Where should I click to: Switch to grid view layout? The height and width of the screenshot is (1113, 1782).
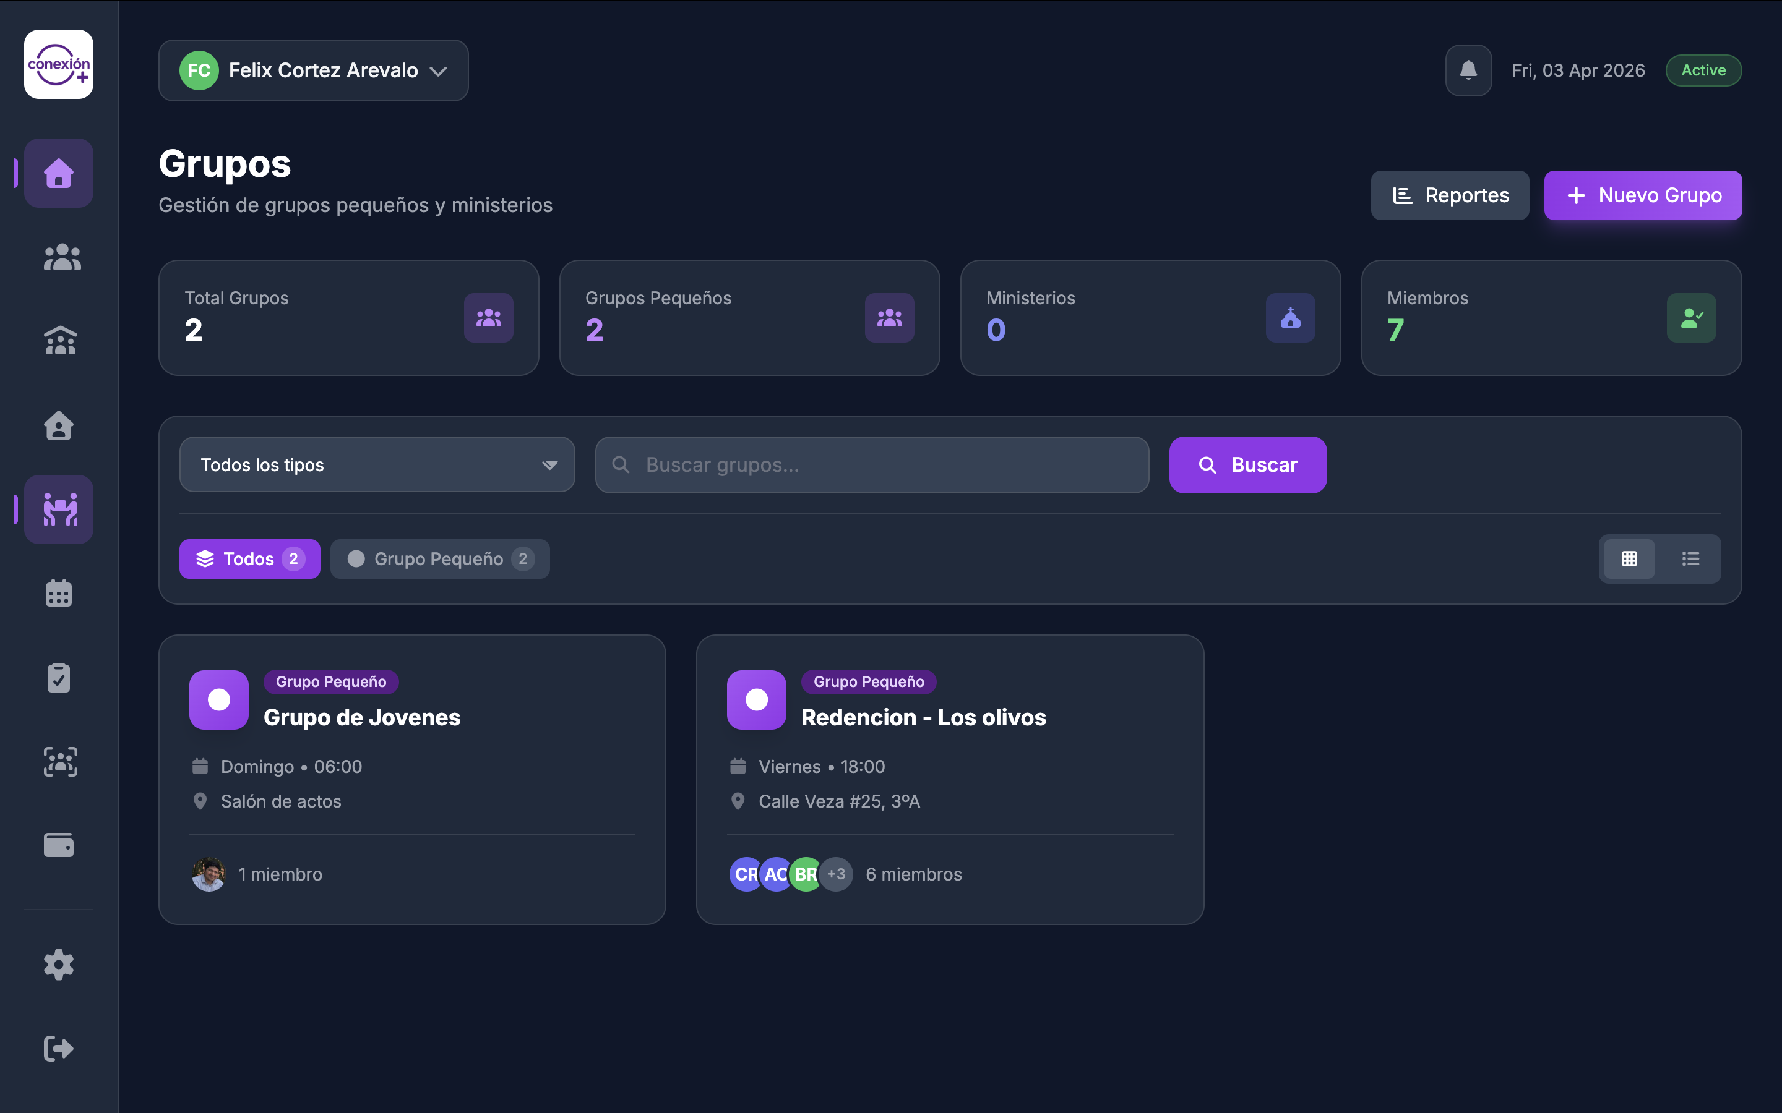[x=1630, y=559]
